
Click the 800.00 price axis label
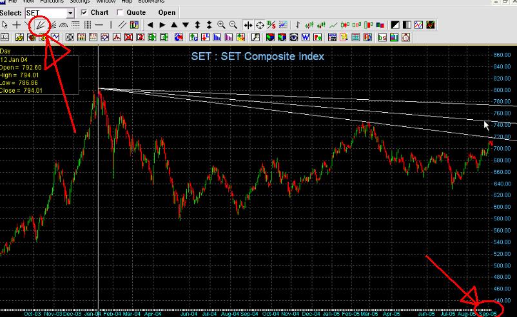point(502,90)
